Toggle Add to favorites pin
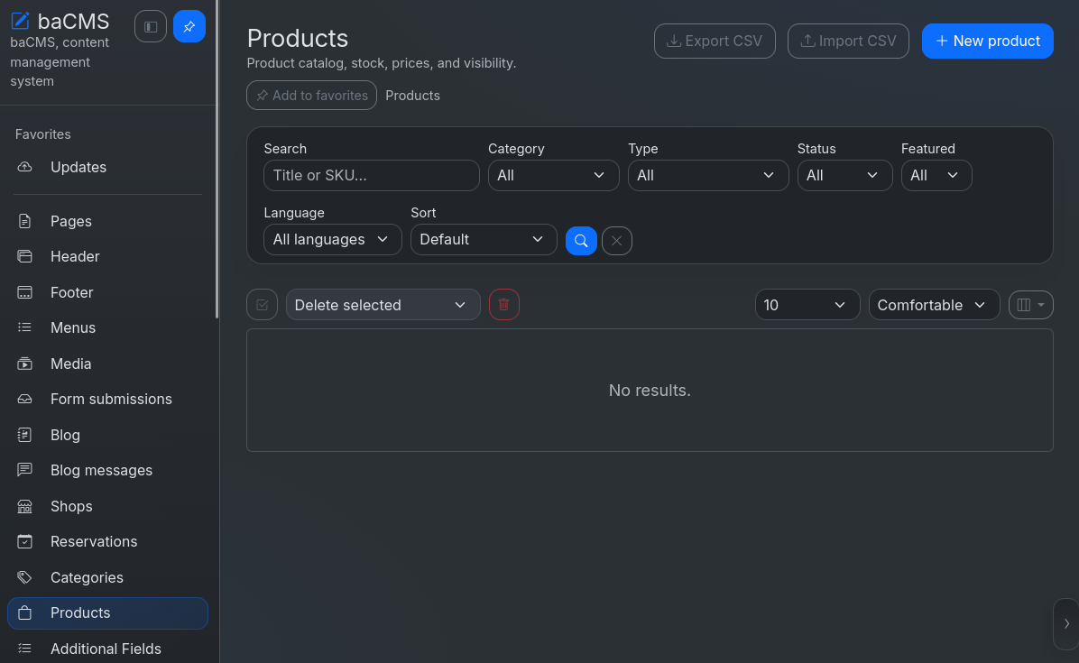Screen dimensions: 1079x663 tap(312, 96)
